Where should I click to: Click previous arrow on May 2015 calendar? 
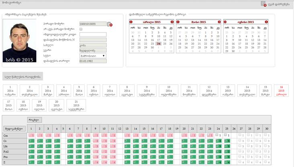(178, 21)
